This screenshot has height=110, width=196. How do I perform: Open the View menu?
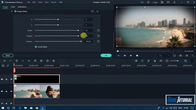47,2
